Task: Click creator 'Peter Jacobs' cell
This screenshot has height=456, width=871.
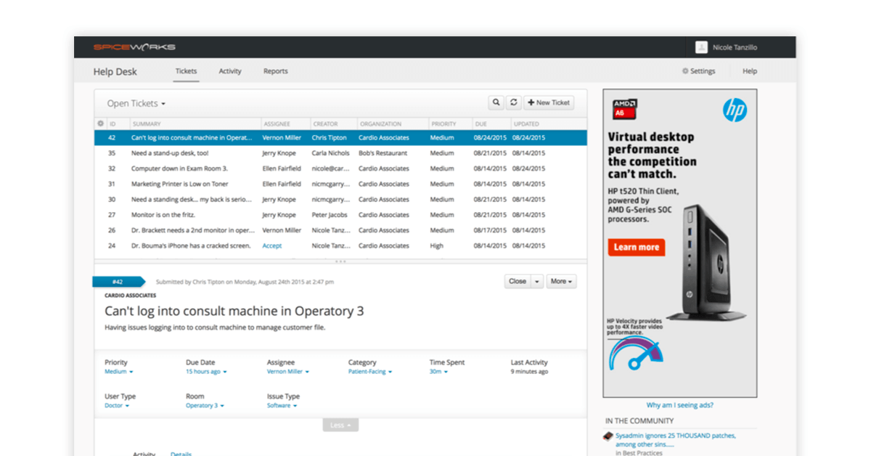Action: [330, 215]
